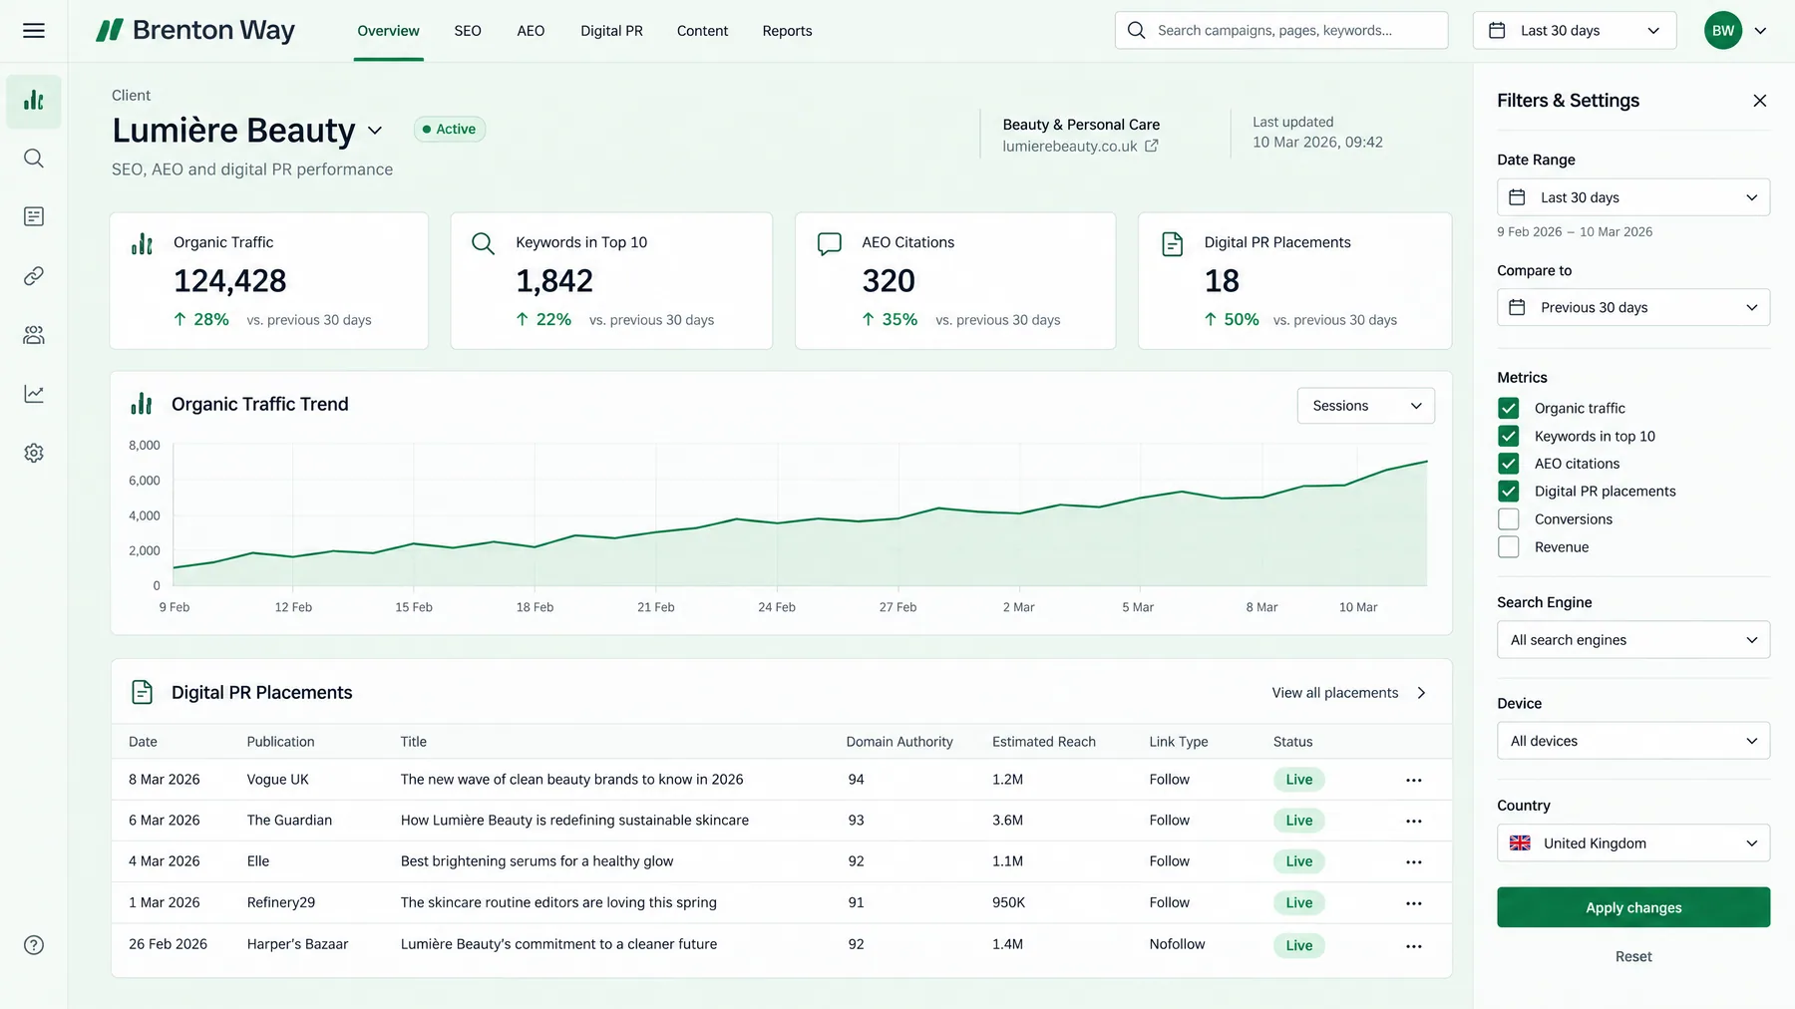The height and width of the screenshot is (1009, 1795).
Task: Open the hamburger menu
Action: 34,31
